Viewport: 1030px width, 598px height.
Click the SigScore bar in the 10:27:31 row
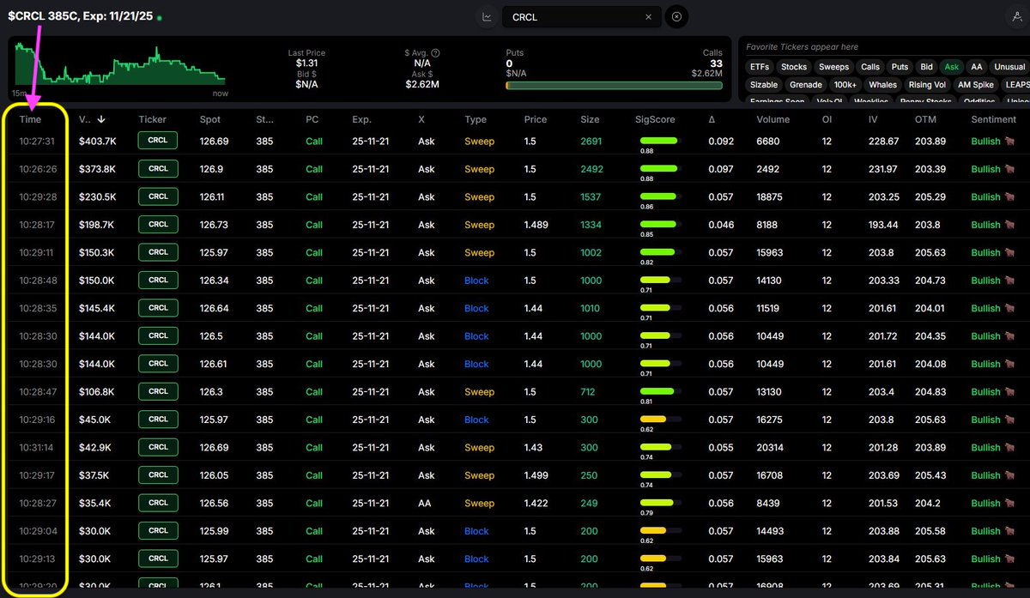click(659, 141)
